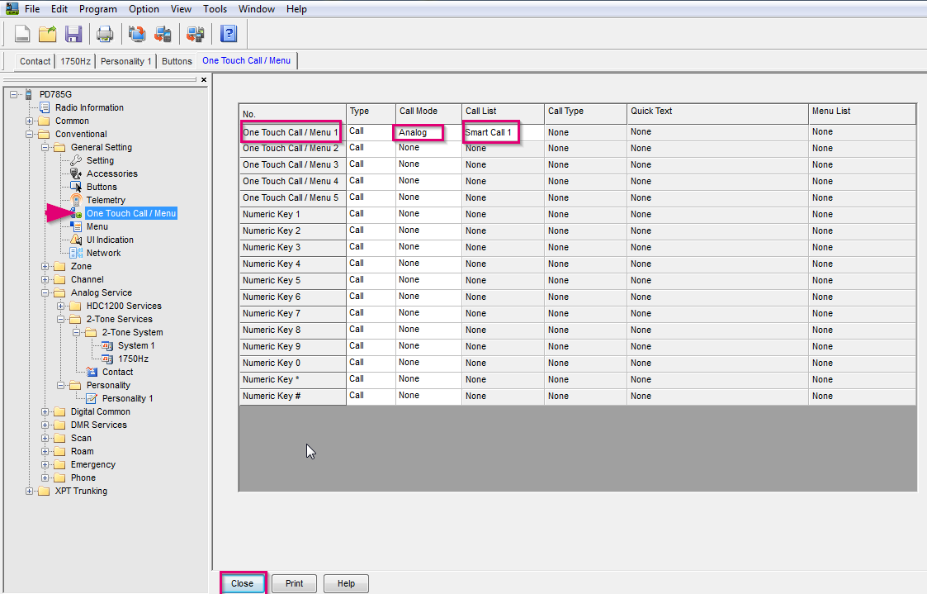Click the Print button below the table
This screenshot has height=594, width=927.
tap(295, 583)
